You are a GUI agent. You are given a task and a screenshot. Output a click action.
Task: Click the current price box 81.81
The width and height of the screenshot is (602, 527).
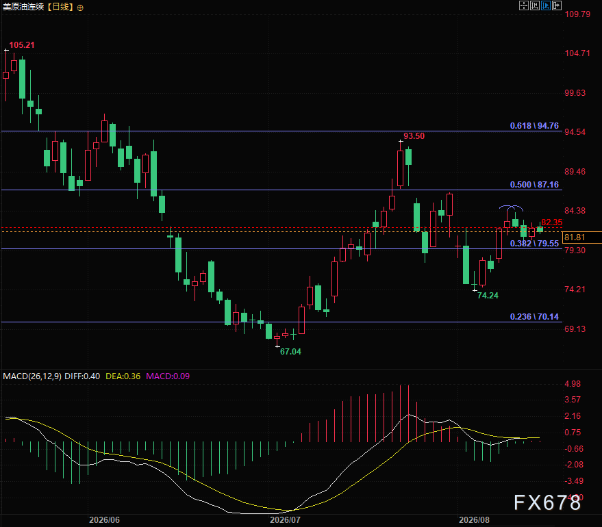pyautogui.click(x=581, y=237)
